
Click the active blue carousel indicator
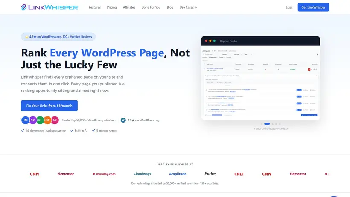(267, 124)
